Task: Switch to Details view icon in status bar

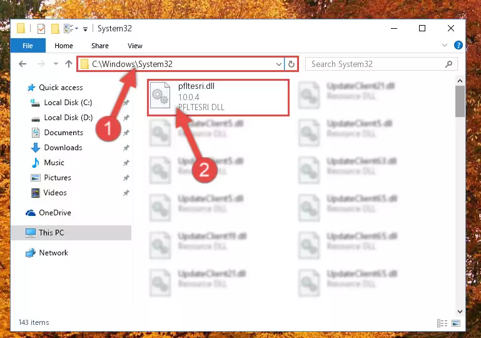Action: (442, 323)
